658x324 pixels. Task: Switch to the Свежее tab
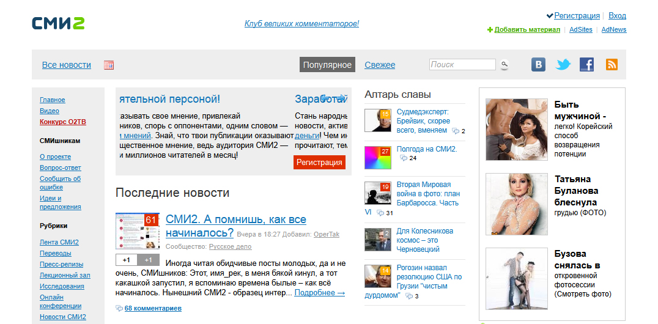tap(380, 65)
